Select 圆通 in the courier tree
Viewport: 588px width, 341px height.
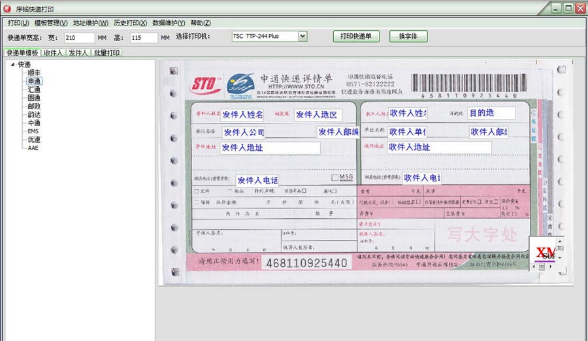point(34,98)
